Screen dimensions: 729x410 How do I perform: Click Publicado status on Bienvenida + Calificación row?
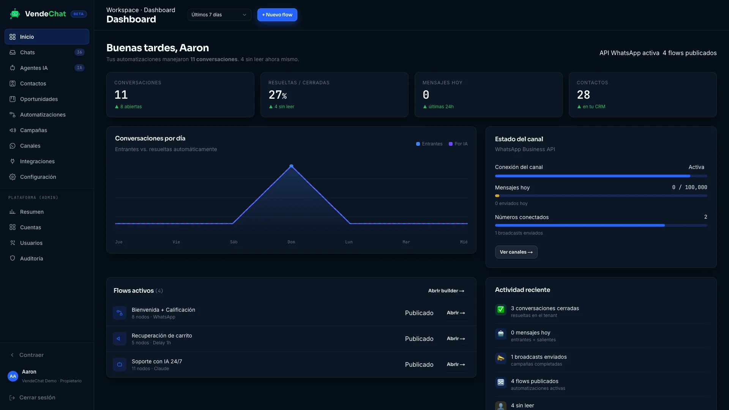click(x=419, y=313)
